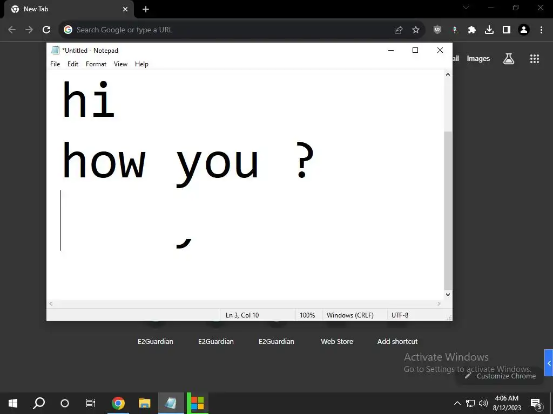Click Notepad's vertical scrollbar thumb
The height and width of the screenshot is (414, 553).
pos(448,211)
